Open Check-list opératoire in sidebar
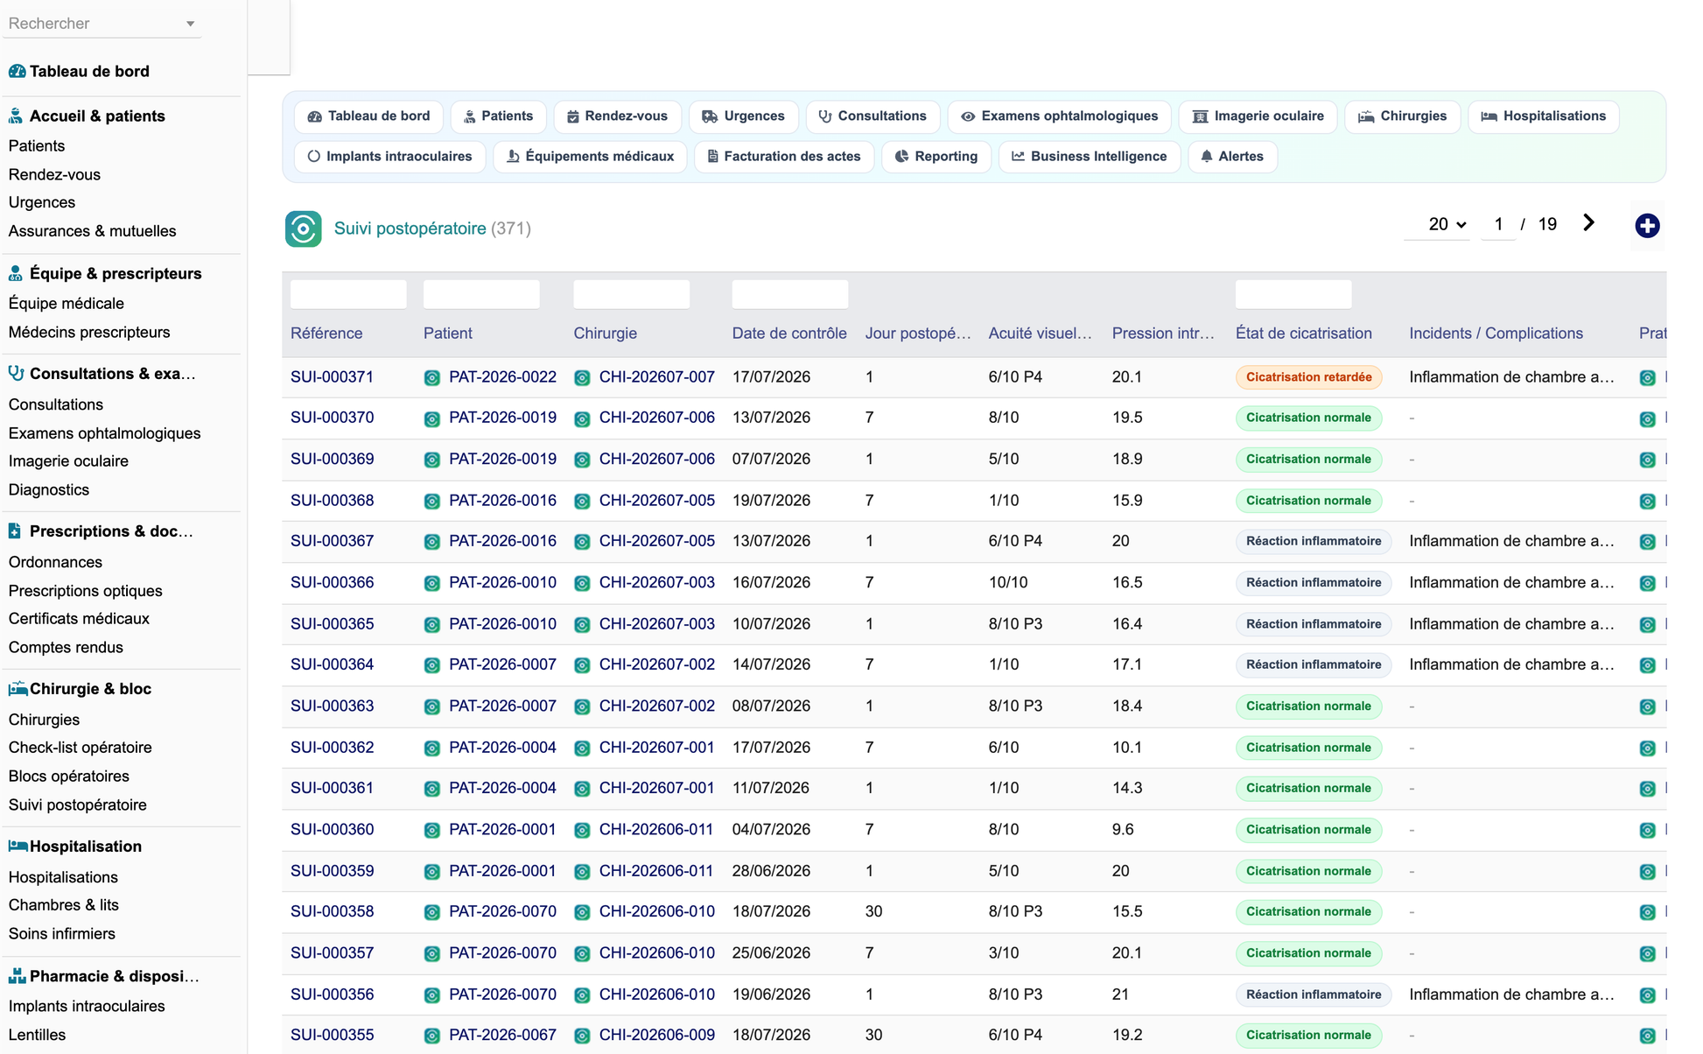This screenshot has height=1054, width=1703. coord(80,748)
